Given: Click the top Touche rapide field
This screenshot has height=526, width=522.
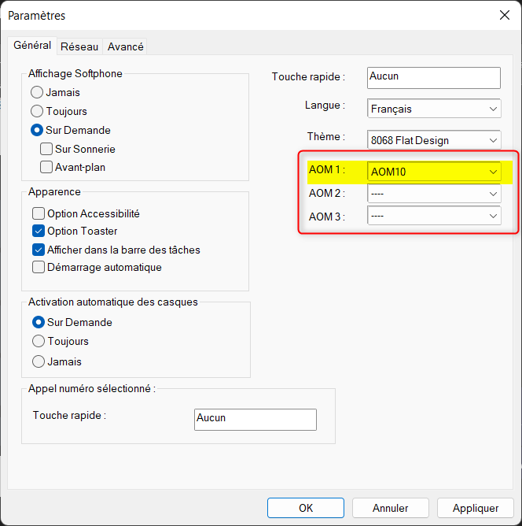Looking at the screenshot, I should (433, 77).
